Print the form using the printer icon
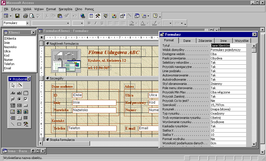The width and height of the screenshot is (266, 161). pyautogui.click(x=26, y=16)
